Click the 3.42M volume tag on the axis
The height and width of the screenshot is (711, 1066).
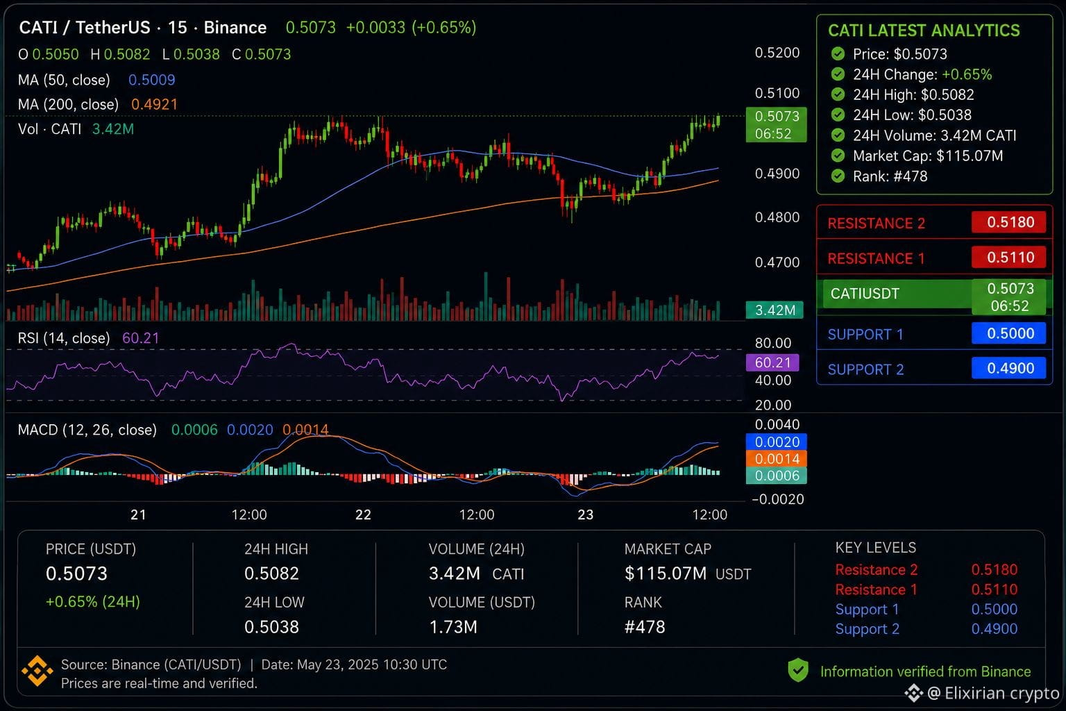tap(775, 310)
